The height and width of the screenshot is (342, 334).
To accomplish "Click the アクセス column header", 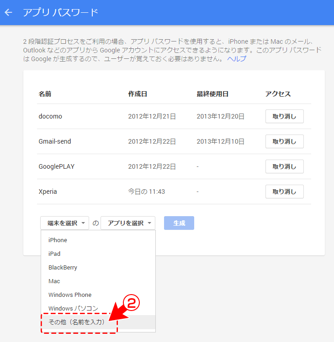I will (x=278, y=94).
